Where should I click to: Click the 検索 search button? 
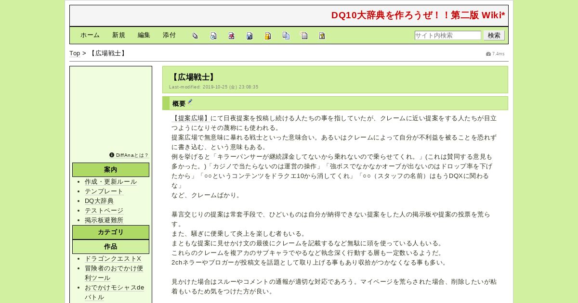coord(494,35)
